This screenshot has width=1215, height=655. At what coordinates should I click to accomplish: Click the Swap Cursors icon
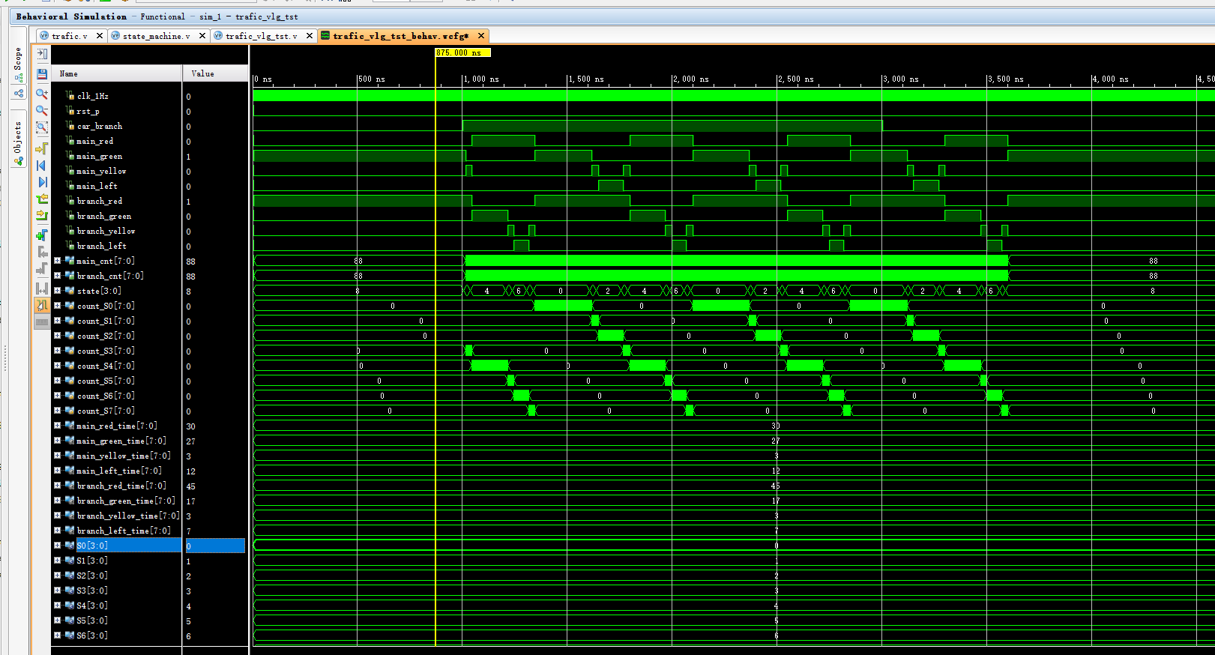click(x=42, y=289)
